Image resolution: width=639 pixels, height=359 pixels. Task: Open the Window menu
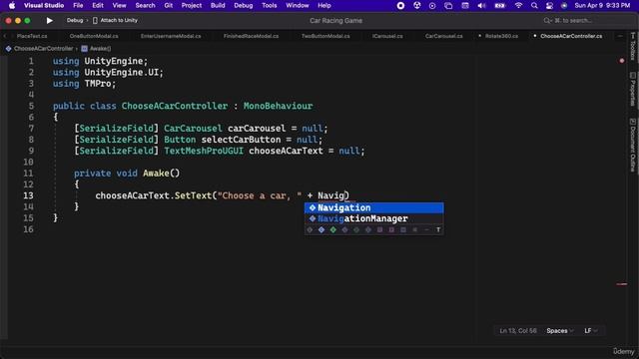[x=298, y=6]
